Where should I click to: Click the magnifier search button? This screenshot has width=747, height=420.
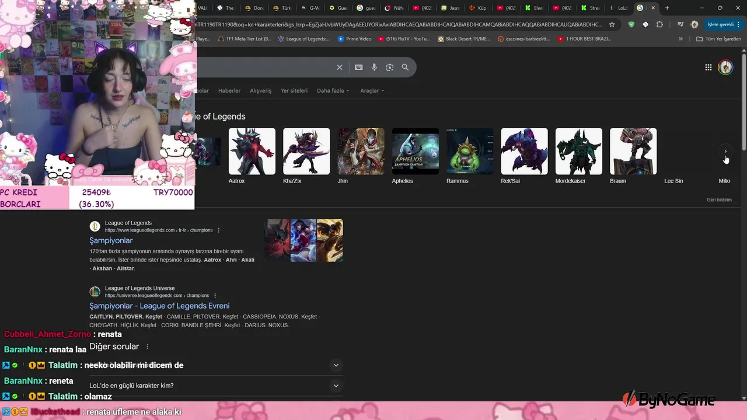[405, 67]
